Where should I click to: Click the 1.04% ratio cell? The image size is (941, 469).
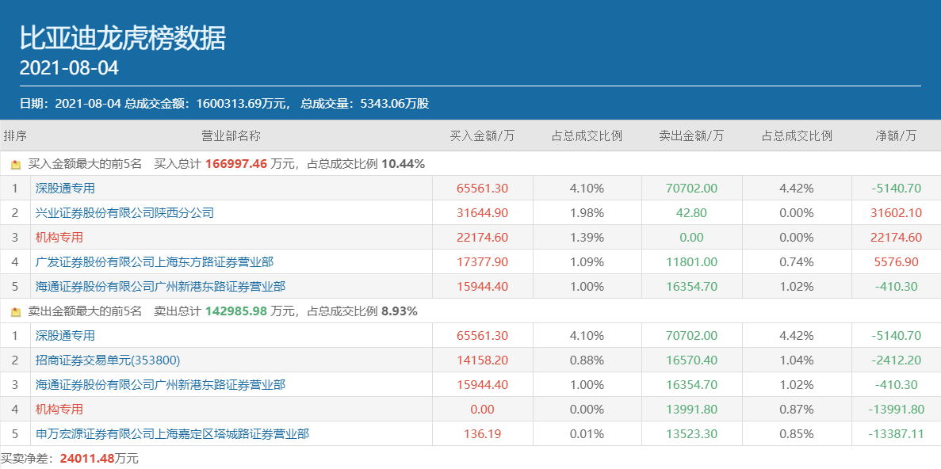coord(797,360)
